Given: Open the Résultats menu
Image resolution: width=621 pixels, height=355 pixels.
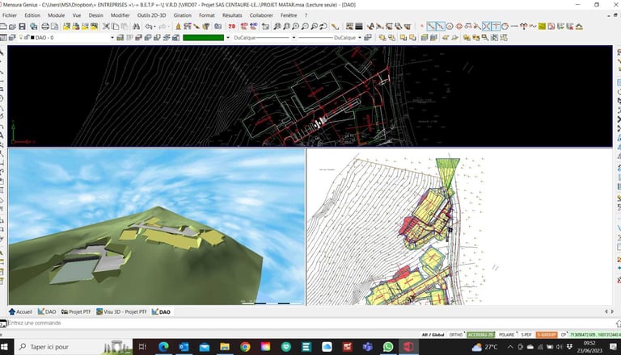Looking at the screenshot, I should pos(232,15).
